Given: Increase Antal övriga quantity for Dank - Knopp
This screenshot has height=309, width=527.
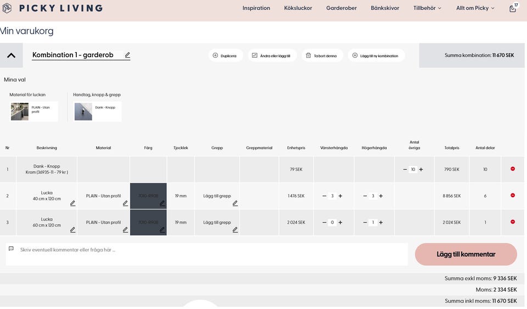Looking at the screenshot, I should [x=421, y=169].
